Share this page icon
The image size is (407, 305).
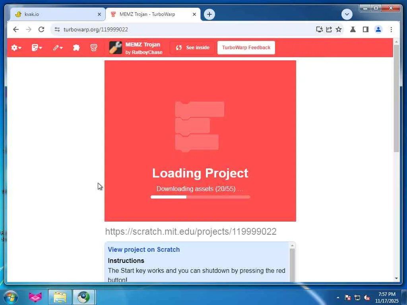coord(329,29)
